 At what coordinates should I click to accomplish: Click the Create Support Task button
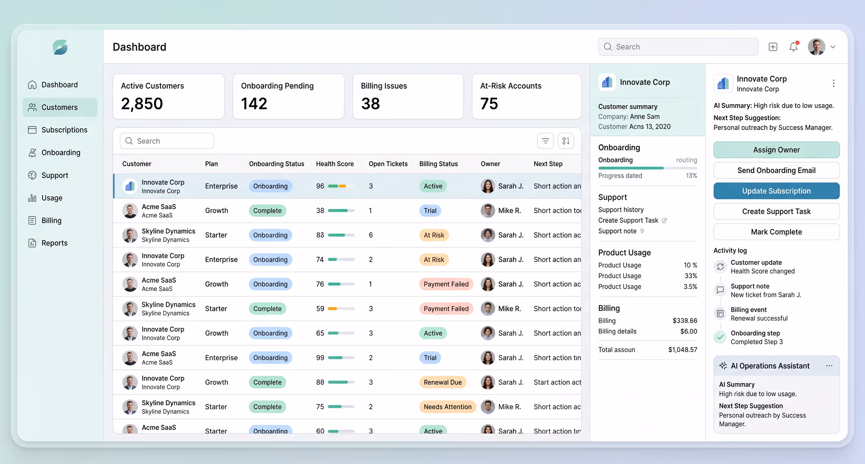(776, 211)
